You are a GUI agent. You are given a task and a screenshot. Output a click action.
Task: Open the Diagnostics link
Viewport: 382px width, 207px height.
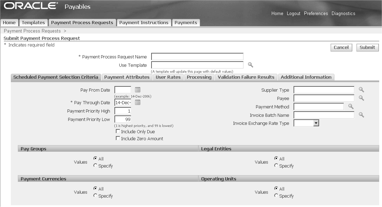point(343,13)
